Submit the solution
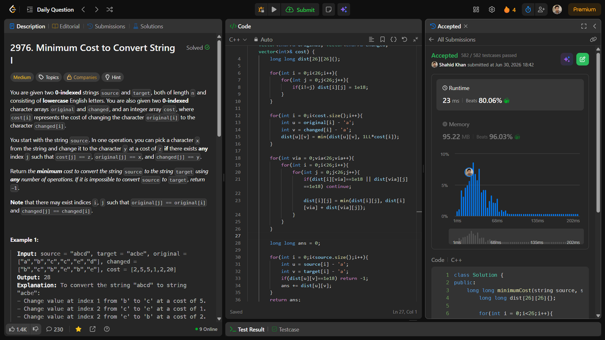The image size is (605, 340). 300,10
